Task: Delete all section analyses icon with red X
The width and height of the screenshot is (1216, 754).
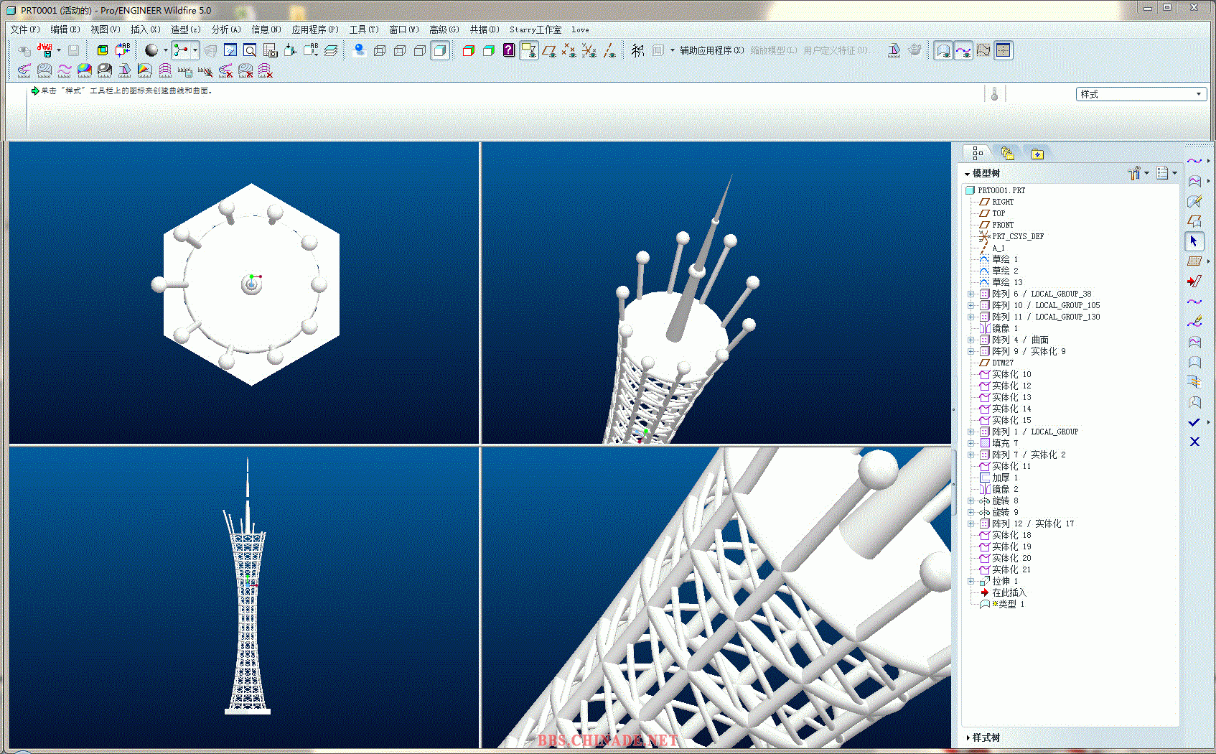Action: pyautogui.click(x=266, y=70)
